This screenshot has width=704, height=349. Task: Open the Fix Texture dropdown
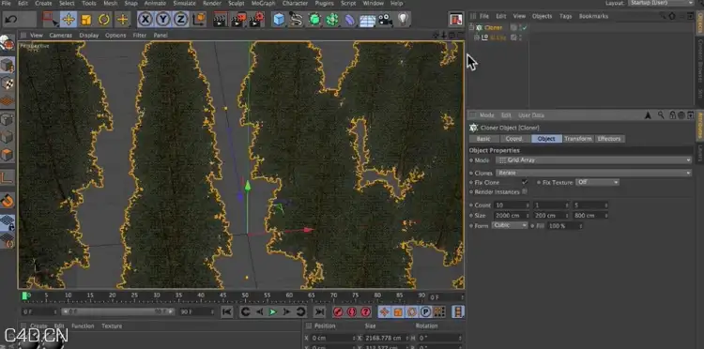point(598,182)
